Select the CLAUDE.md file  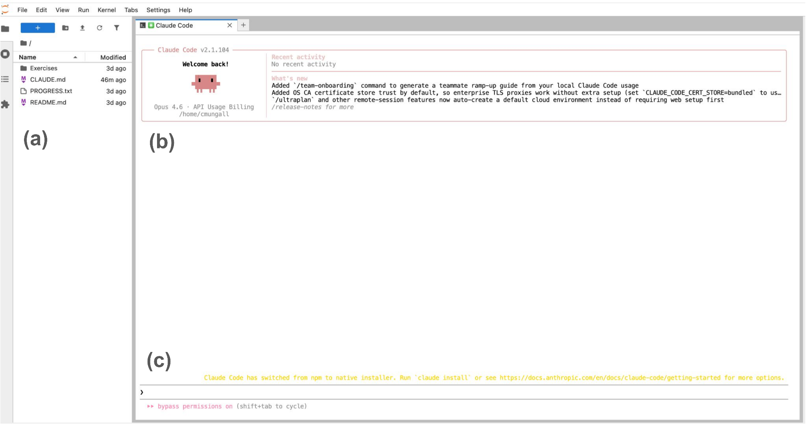point(73,80)
